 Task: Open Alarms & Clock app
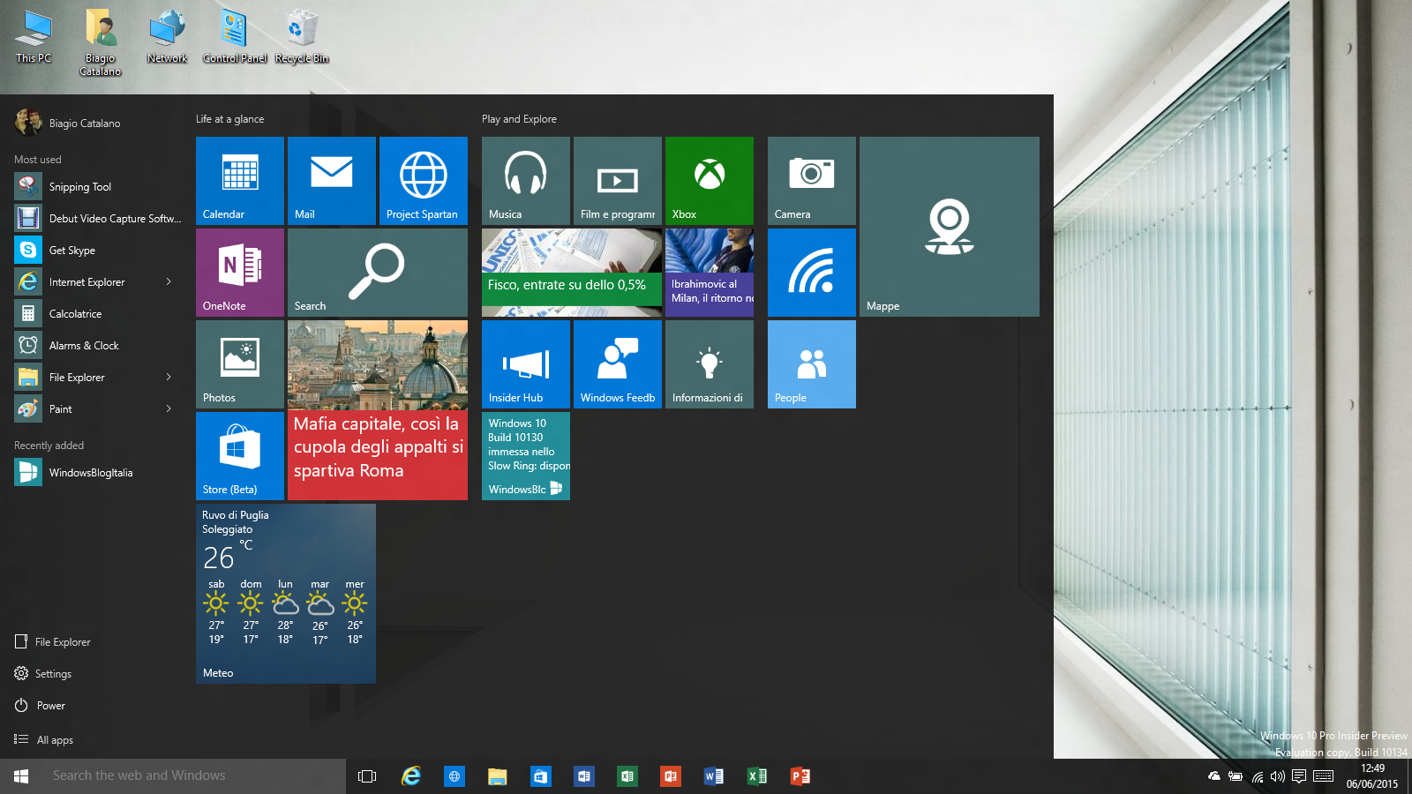click(x=95, y=346)
